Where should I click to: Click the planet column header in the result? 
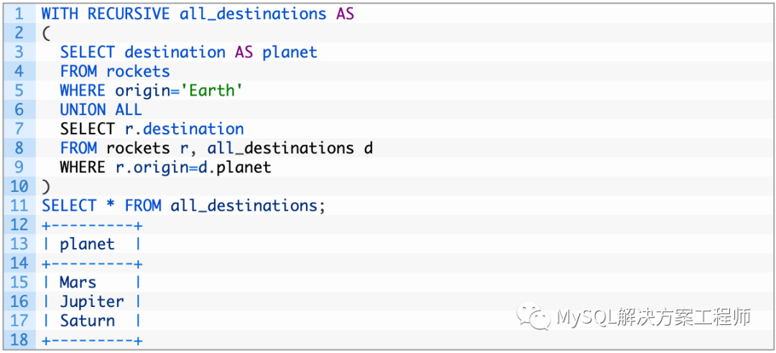87,244
